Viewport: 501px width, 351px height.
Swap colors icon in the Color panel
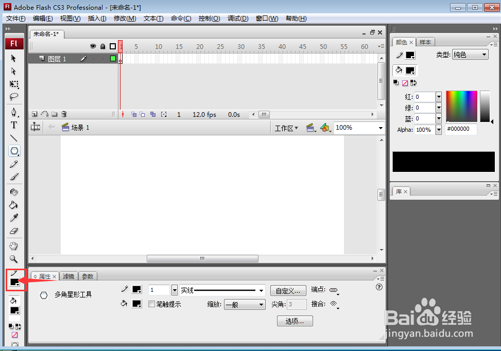tap(413, 83)
